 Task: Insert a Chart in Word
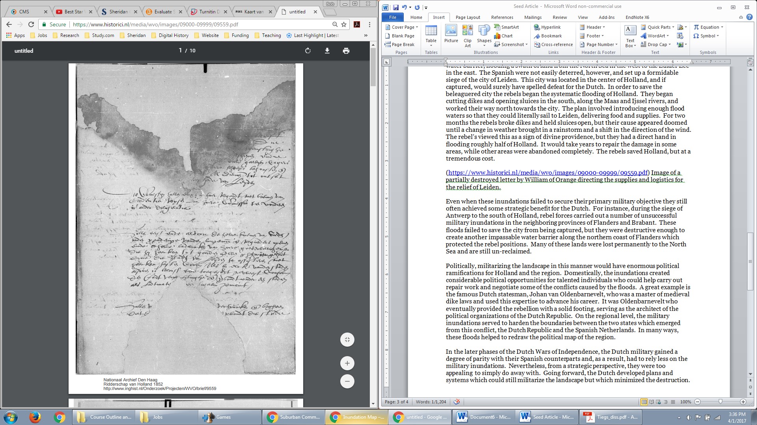503,36
